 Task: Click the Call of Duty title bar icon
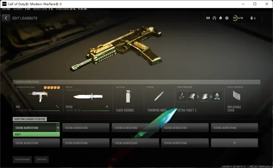[x=4, y=4]
